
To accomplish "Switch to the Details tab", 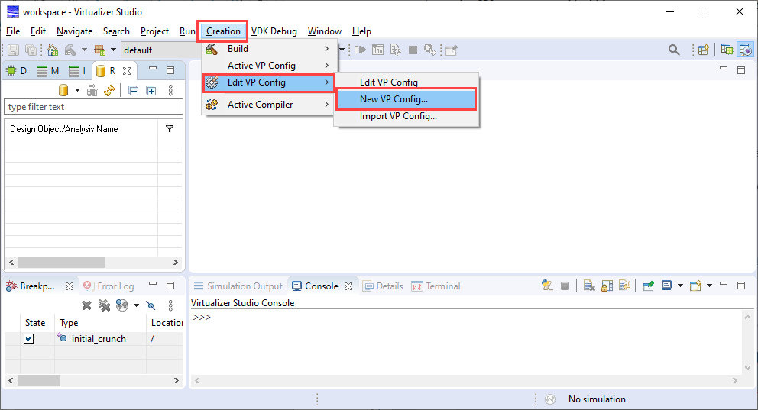I will [384, 286].
